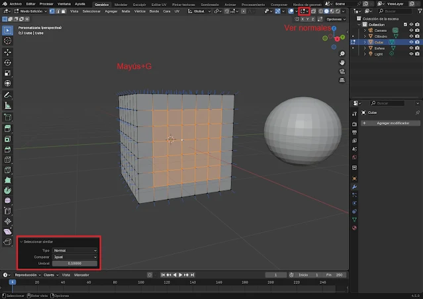Pick the Annotate pencil tool
The width and height of the screenshot is (423, 299).
(x=7, y=95)
